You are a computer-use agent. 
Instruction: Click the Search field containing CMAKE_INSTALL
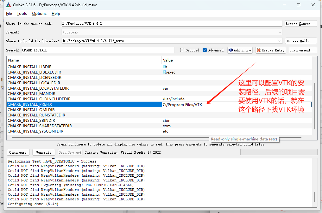click(x=98, y=50)
